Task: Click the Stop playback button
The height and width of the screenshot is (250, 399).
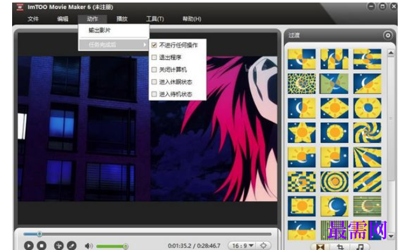Action: click(x=41, y=246)
